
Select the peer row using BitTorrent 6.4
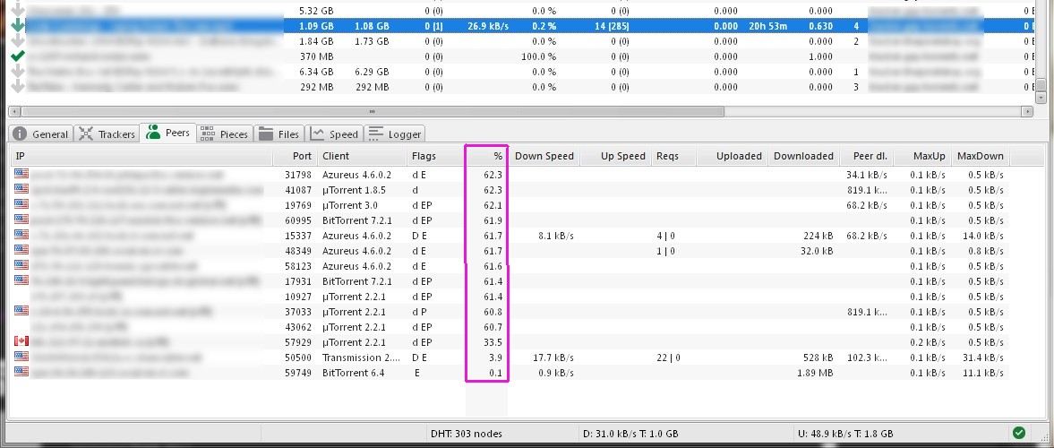click(x=356, y=372)
